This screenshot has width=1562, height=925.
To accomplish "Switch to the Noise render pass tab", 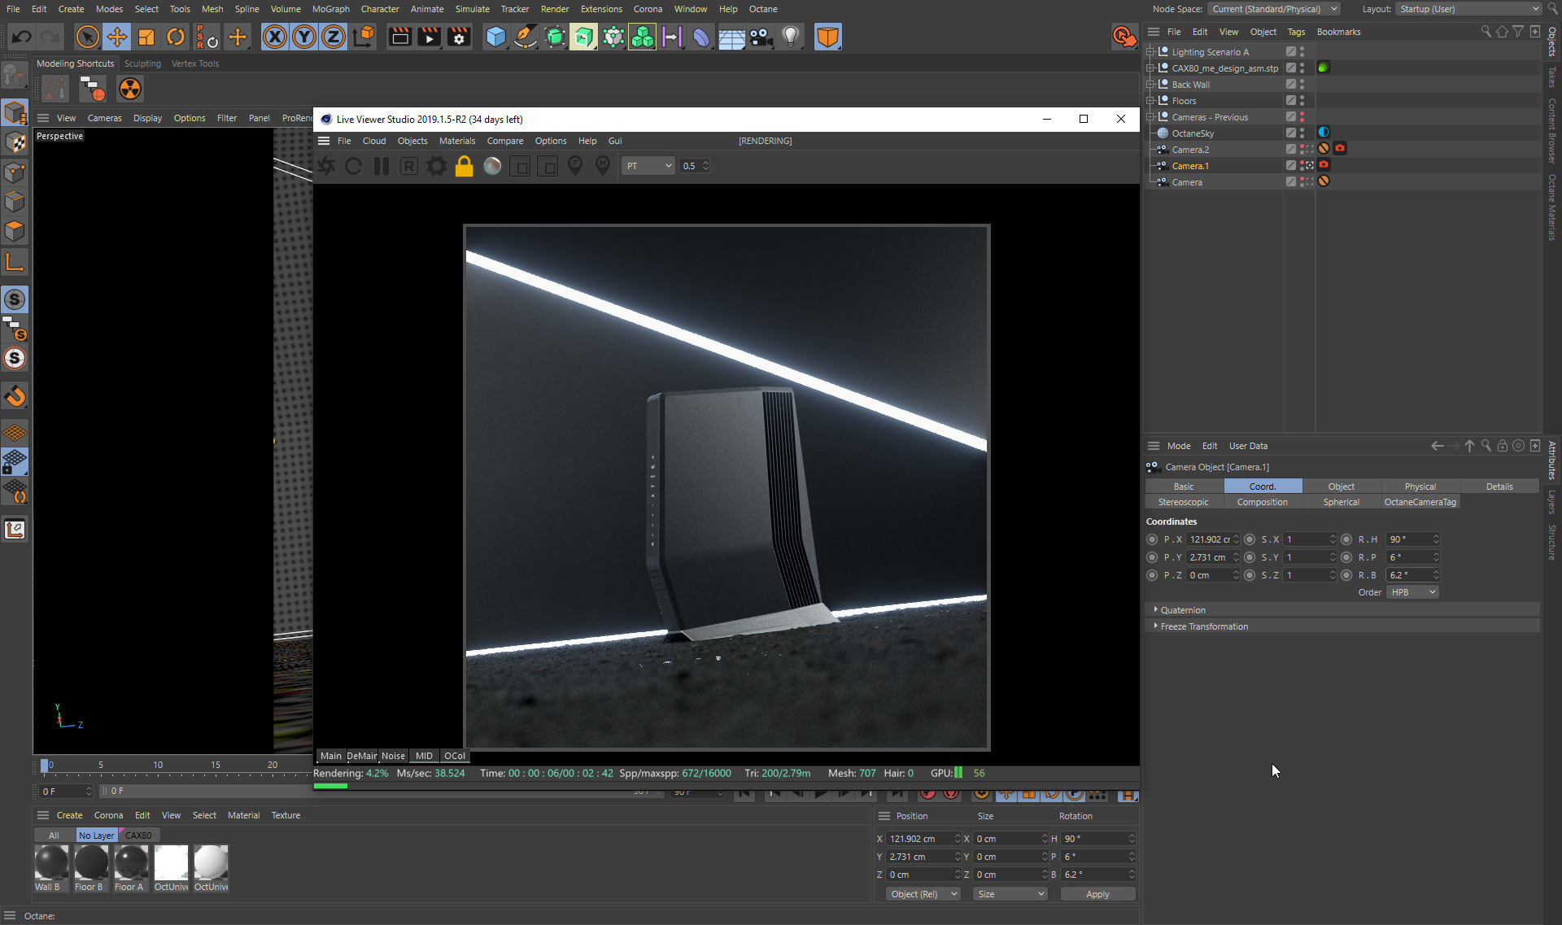I will click(x=393, y=756).
